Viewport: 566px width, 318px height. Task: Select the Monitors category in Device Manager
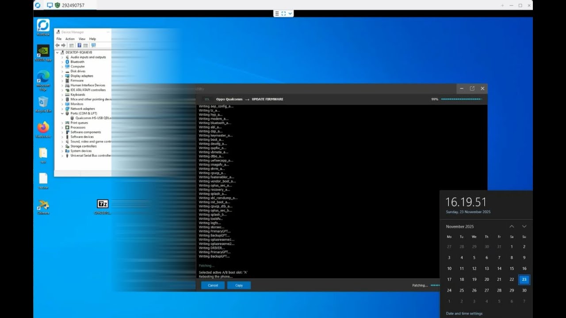(77, 104)
